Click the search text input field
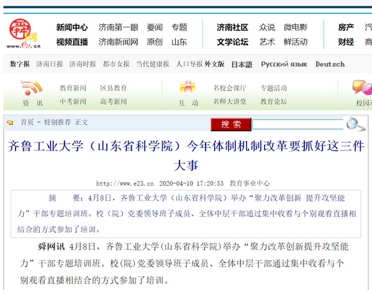Screen dimensions: 372x290 [x=297, y=125]
